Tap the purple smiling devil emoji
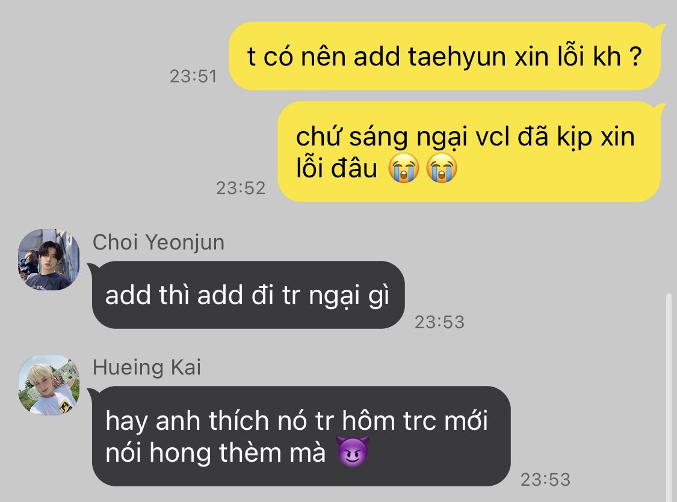677x502 pixels. click(x=353, y=452)
